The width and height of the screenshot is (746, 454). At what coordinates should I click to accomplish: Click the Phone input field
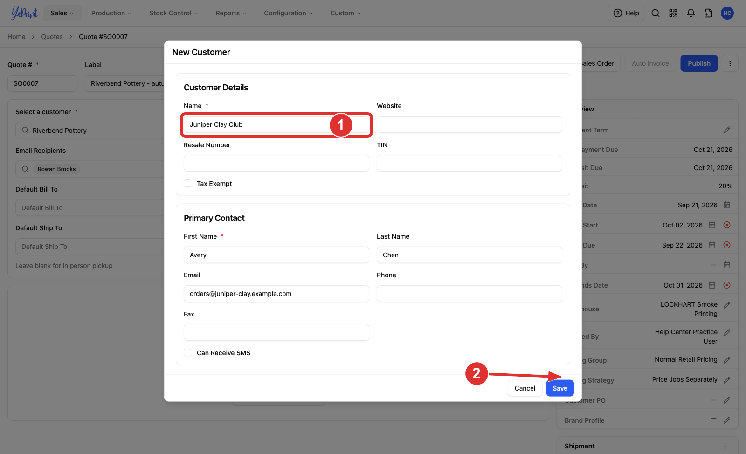[470, 294]
